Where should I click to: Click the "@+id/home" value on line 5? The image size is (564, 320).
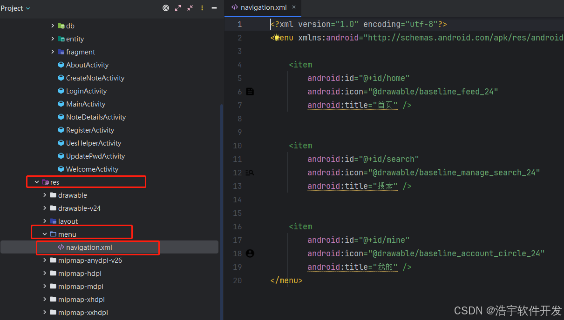pos(384,78)
